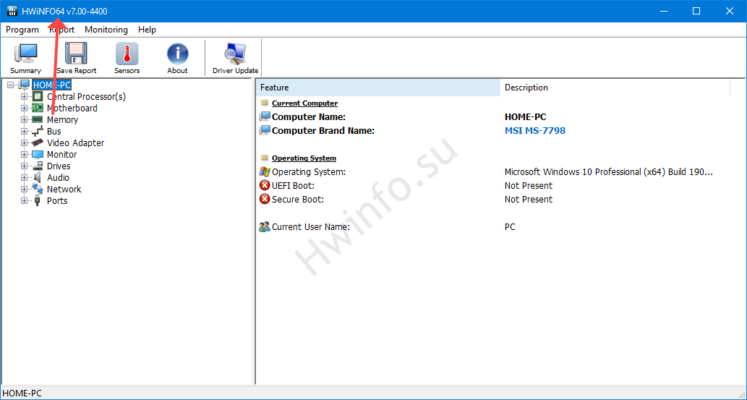Select the Ports tree item
This screenshot has width=747, height=400.
click(x=57, y=201)
